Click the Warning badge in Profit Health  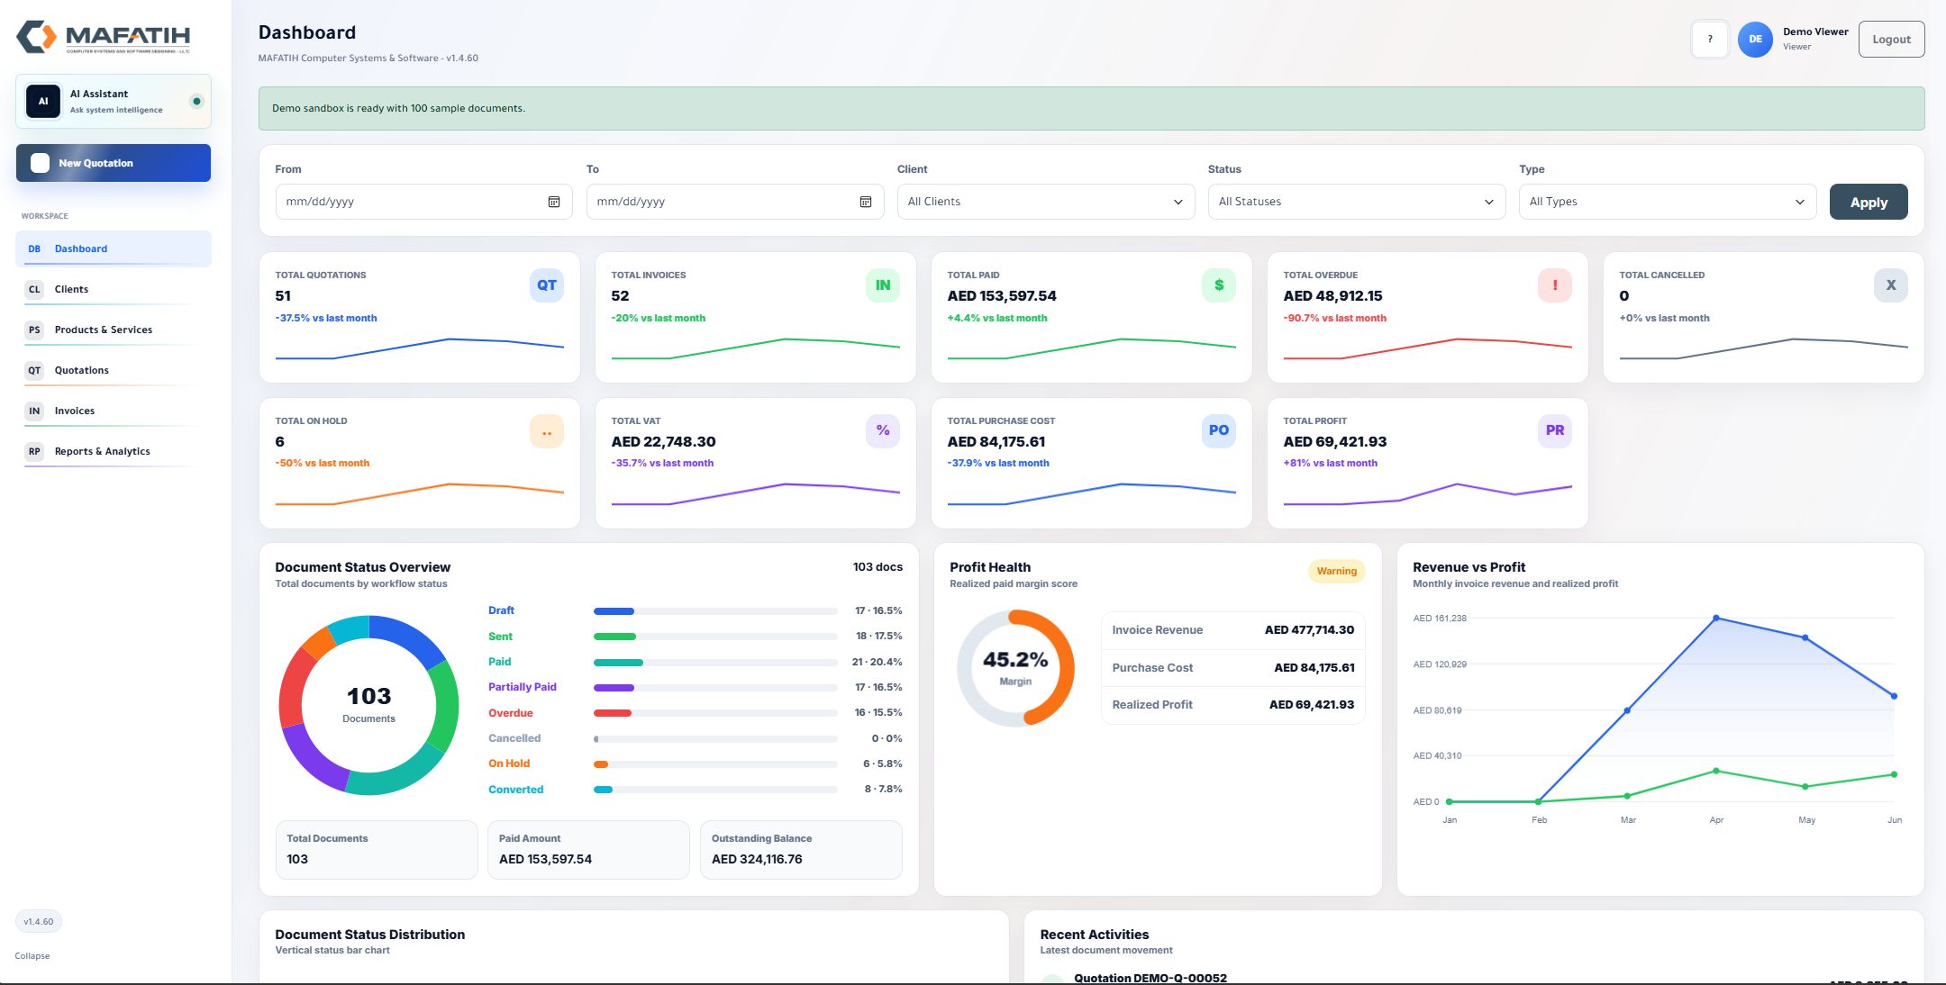[1336, 571]
